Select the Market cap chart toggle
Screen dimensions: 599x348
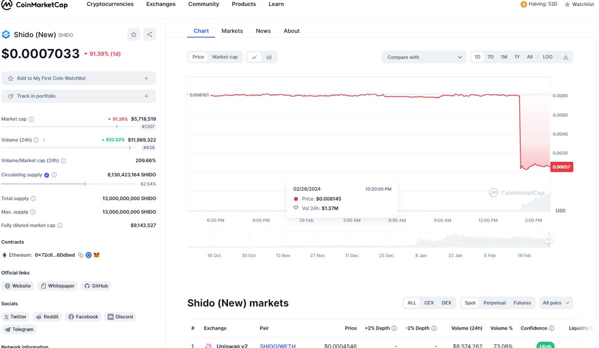pyautogui.click(x=225, y=57)
